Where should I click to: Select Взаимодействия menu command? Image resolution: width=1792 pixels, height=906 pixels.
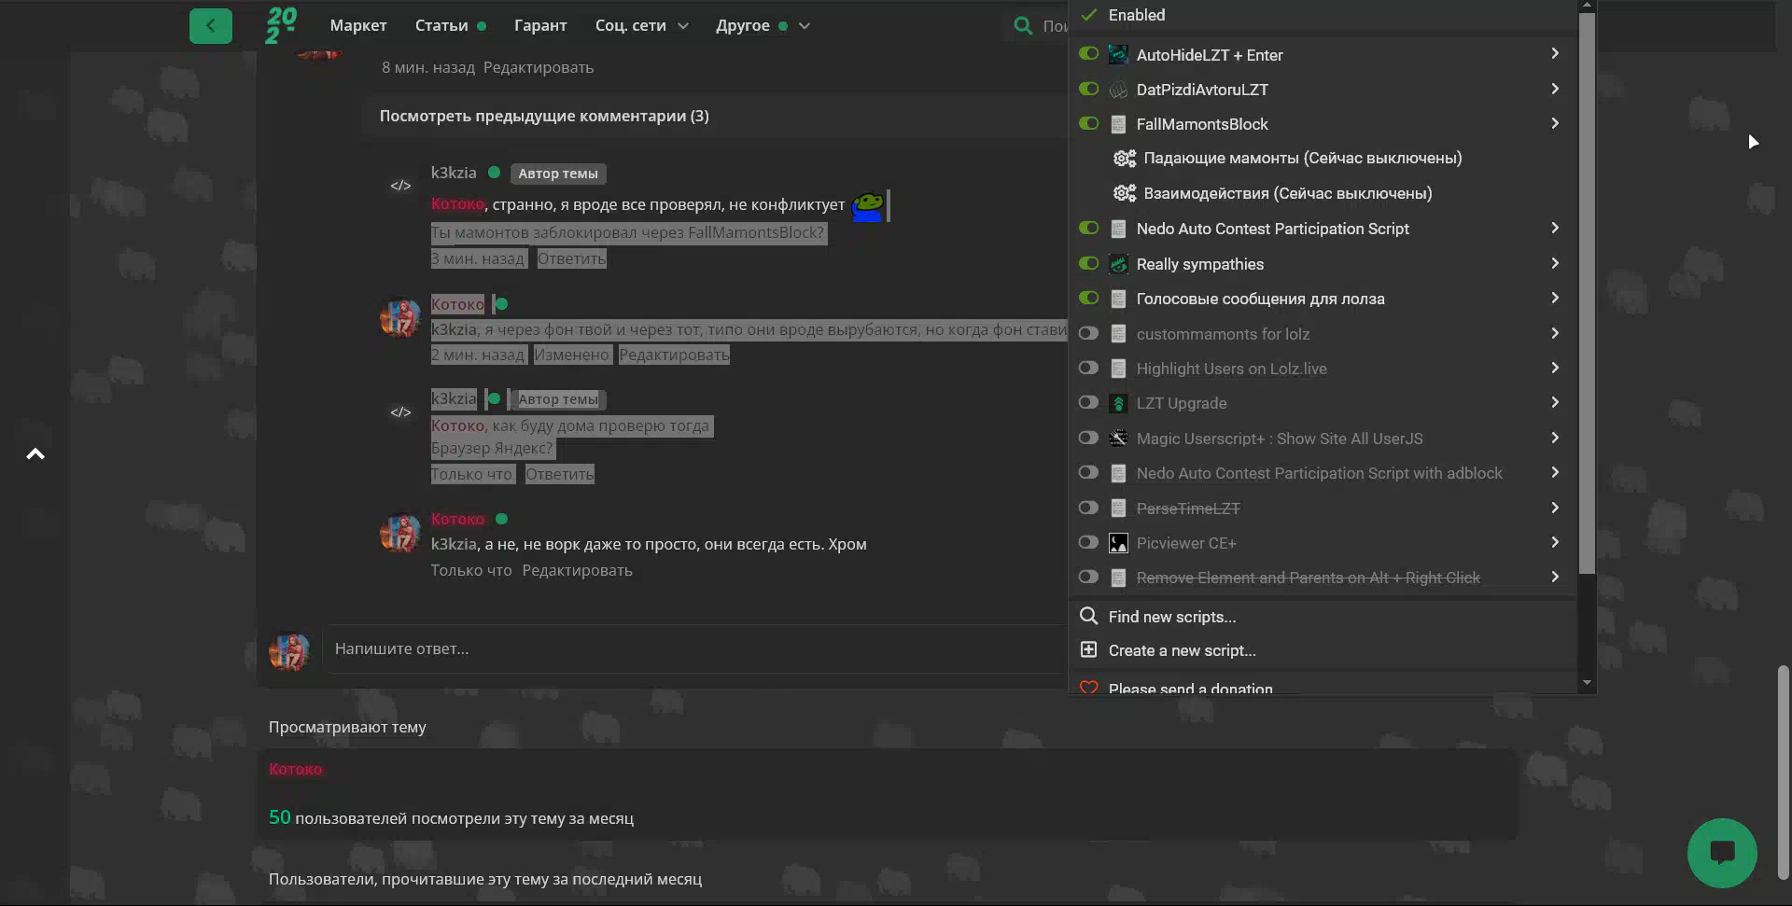click(x=1288, y=193)
